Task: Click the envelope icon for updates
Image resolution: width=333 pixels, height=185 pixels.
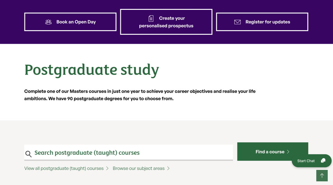Action: (x=237, y=22)
